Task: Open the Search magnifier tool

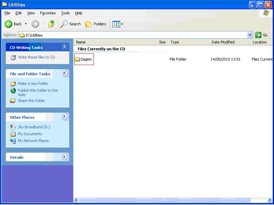Action: click(x=64, y=24)
